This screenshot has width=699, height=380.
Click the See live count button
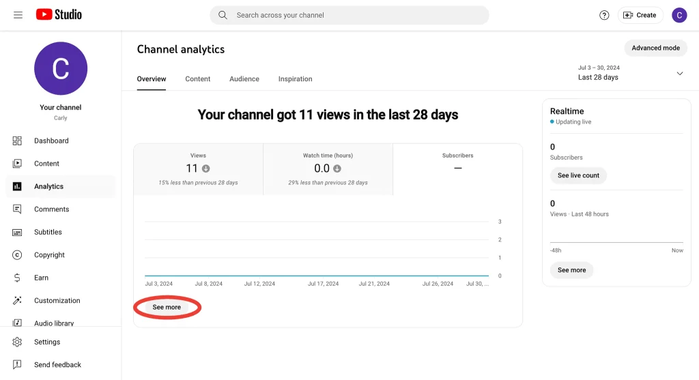tap(578, 175)
